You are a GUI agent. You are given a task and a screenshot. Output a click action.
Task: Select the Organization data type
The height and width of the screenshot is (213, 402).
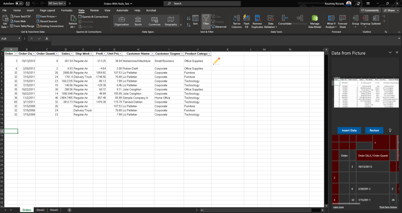pos(122,21)
